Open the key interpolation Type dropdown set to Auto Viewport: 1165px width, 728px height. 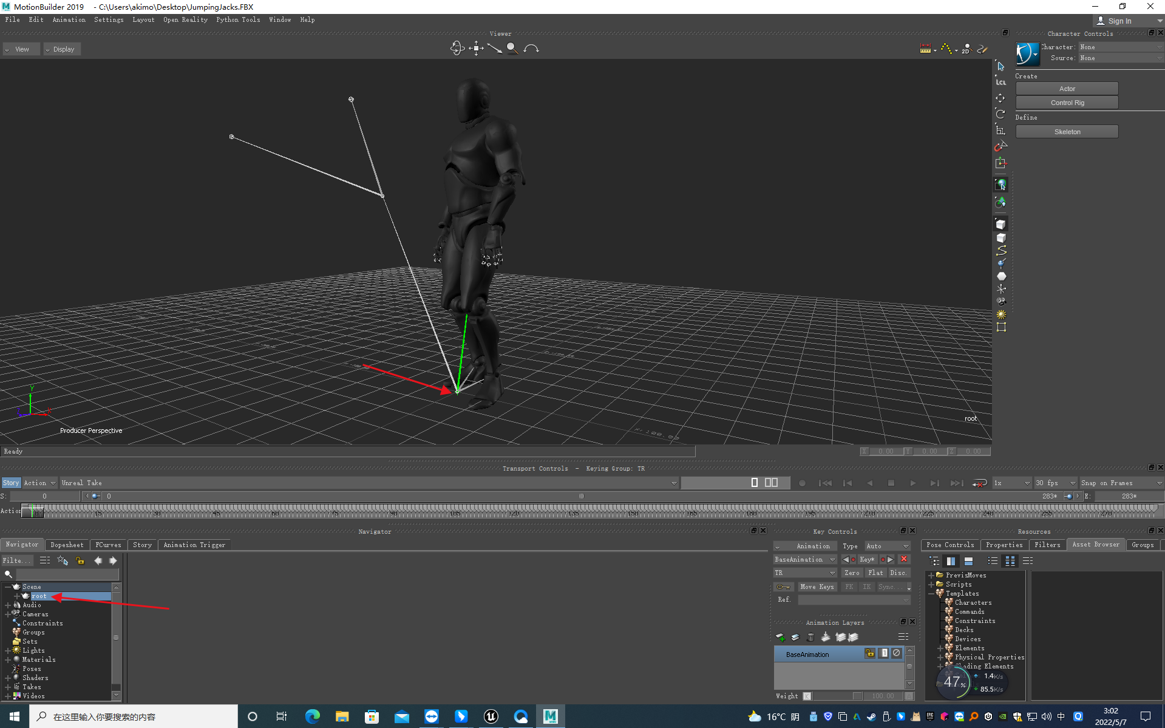point(888,546)
